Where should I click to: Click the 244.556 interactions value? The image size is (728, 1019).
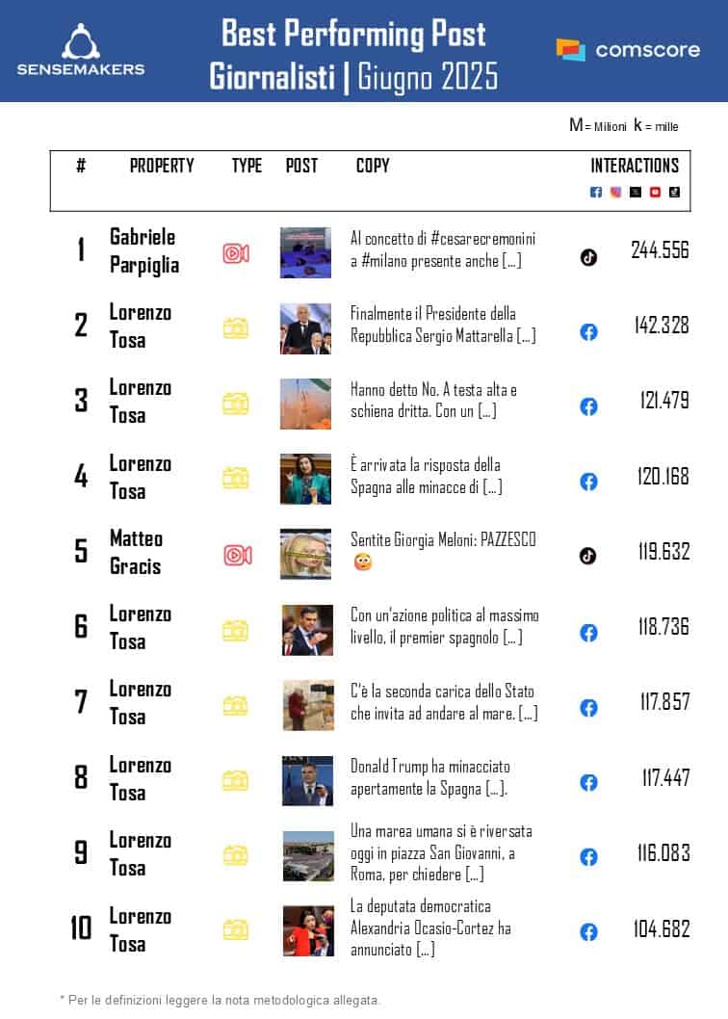[x=660, y=250]
